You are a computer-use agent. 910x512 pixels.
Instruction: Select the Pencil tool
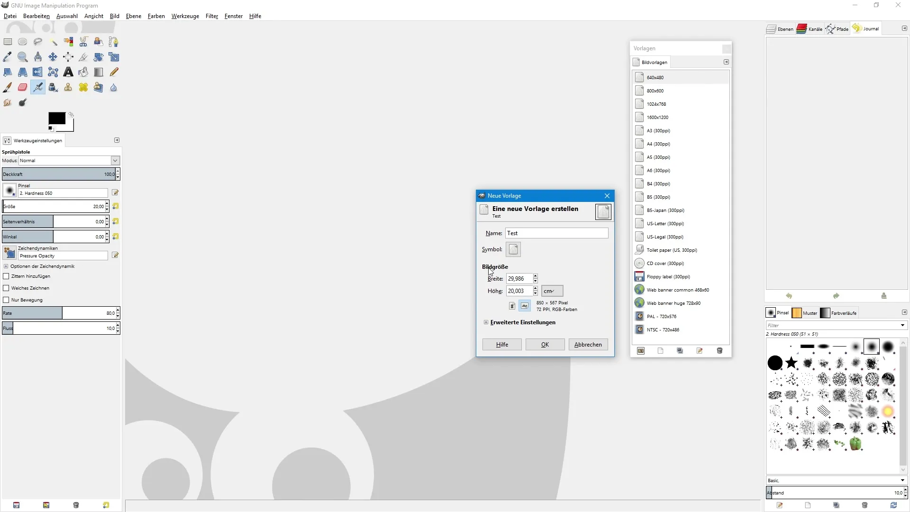114,72
